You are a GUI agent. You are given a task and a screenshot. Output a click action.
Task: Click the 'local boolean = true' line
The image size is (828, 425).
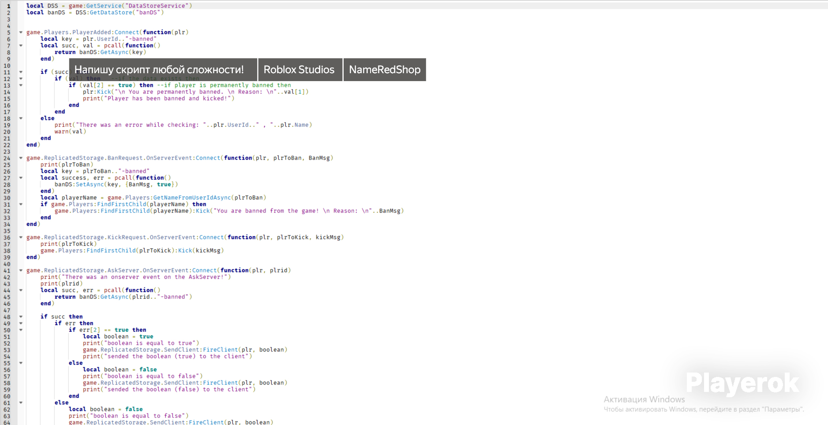(x=118, y=336)
